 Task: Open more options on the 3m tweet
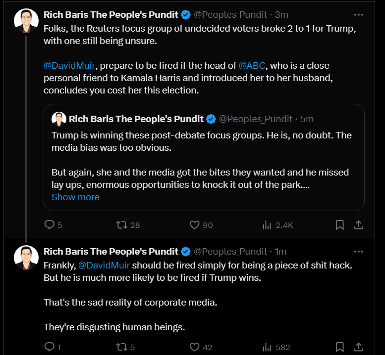[358, 15]
